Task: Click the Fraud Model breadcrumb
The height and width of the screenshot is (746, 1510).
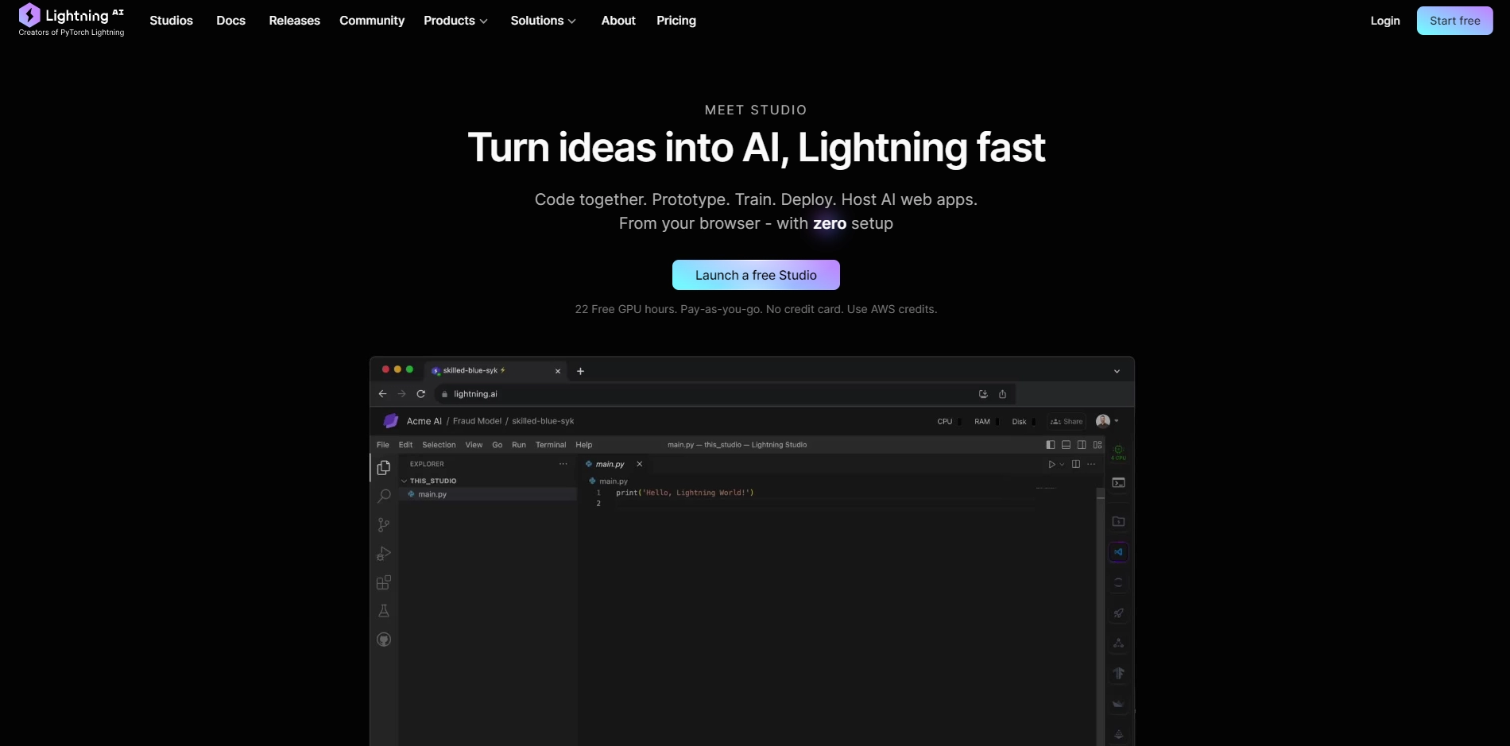Action: click(477, 421)
